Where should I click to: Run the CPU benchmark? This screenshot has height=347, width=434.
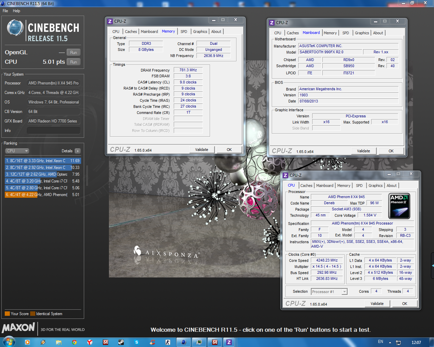(x=74, y=62)
